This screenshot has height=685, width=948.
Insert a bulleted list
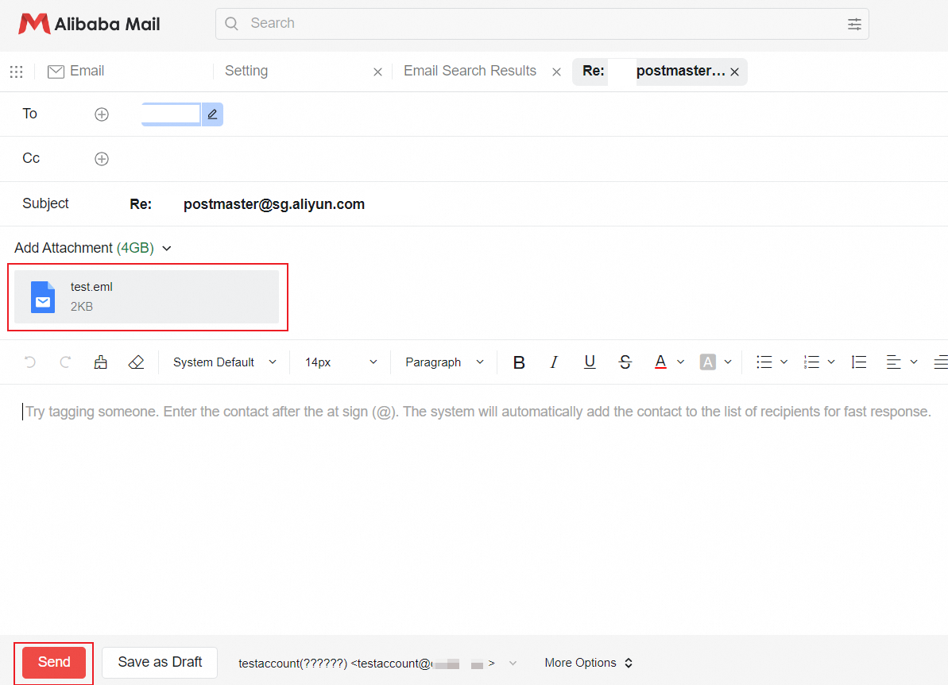click(x=764, y=362)
